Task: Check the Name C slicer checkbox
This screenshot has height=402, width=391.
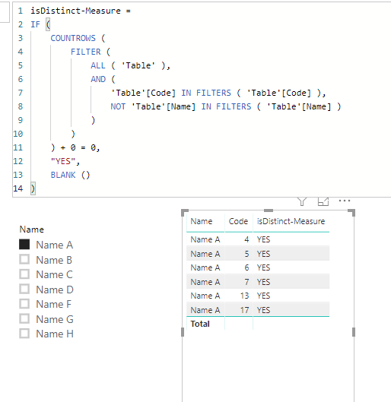Action: (x=24, y=274)
